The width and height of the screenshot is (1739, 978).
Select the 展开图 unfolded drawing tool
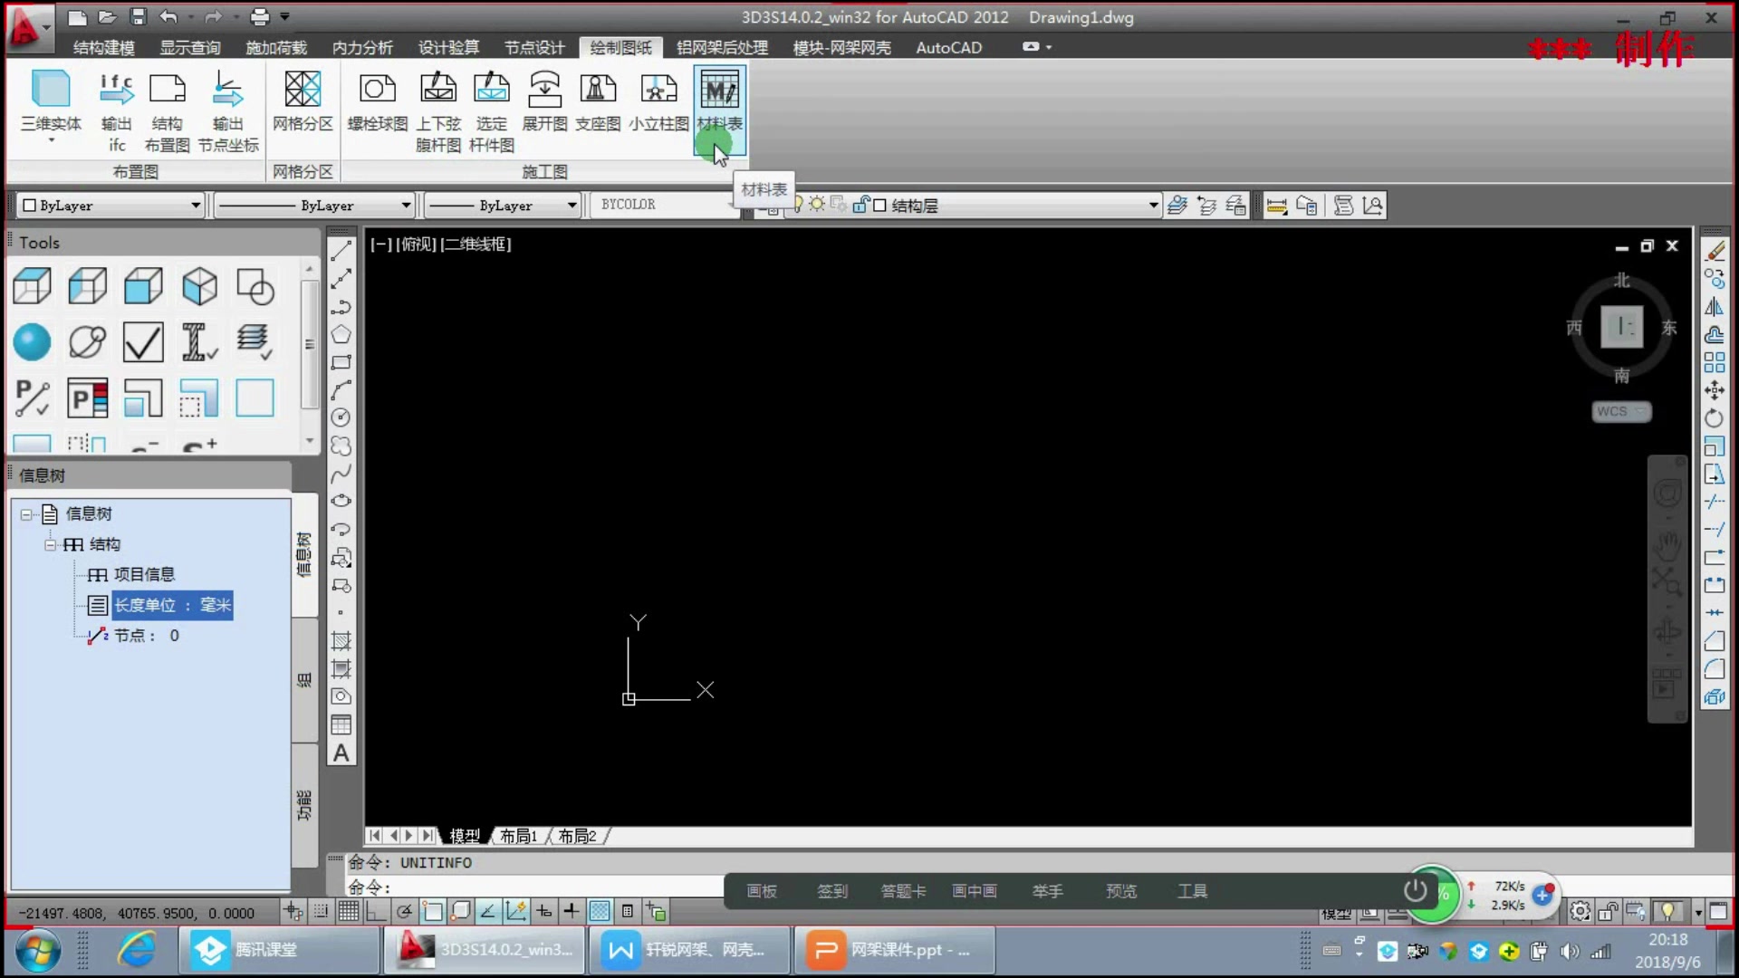(544, 91)
